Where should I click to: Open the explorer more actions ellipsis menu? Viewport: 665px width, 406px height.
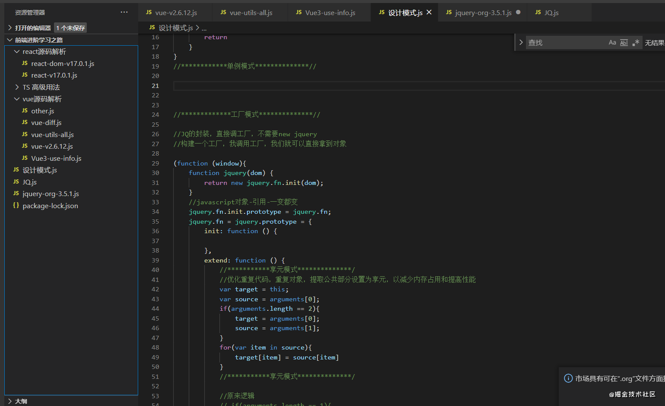[x=124, y=12]
